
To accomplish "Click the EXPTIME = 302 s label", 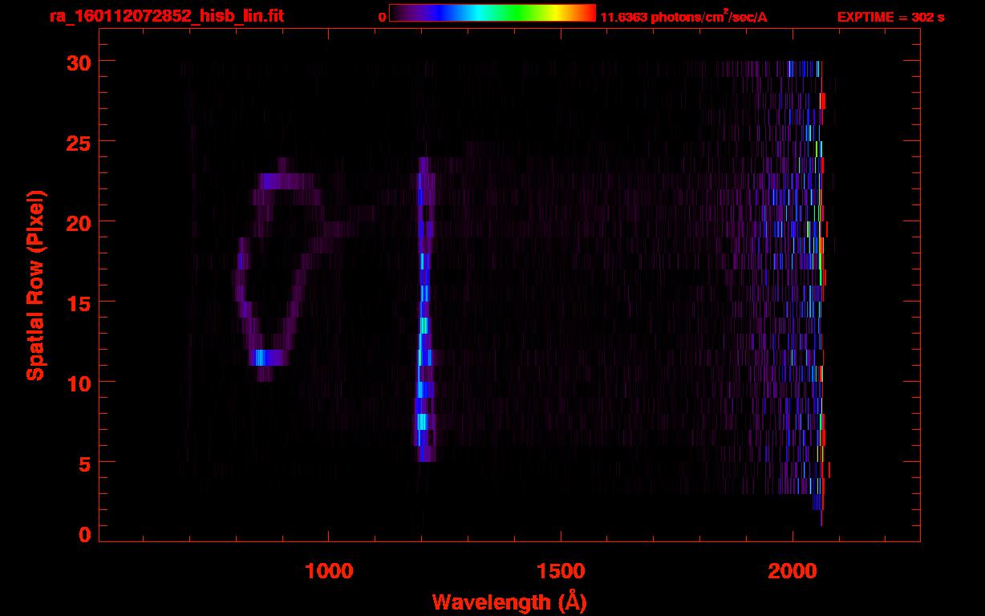I will click(x=890, y=17).
